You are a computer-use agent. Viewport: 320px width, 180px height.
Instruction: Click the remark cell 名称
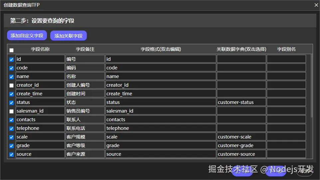tap(85, 76)
